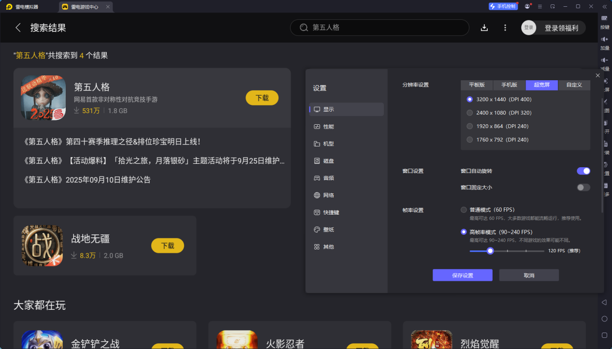
Task: Click the 第五人格 search input field
Action: pyautogui.click(x=379, y=28)
